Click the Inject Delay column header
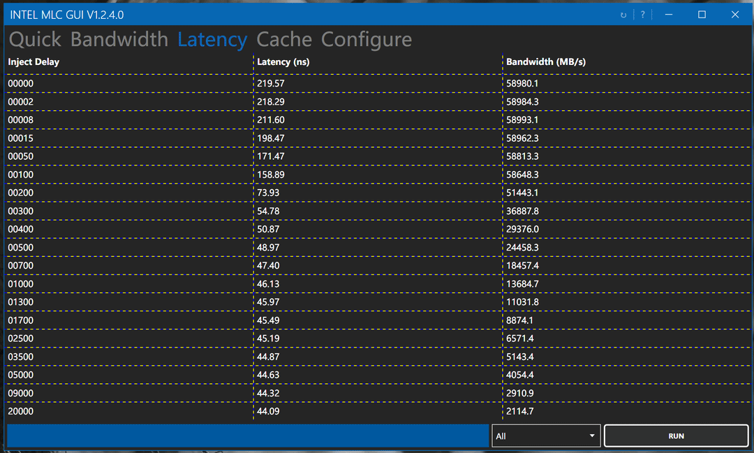This screenshot has width=754, height=453. coord(34,62)
